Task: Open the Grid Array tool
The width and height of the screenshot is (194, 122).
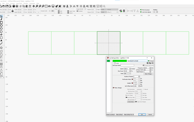Action: (x=1, y=64)
